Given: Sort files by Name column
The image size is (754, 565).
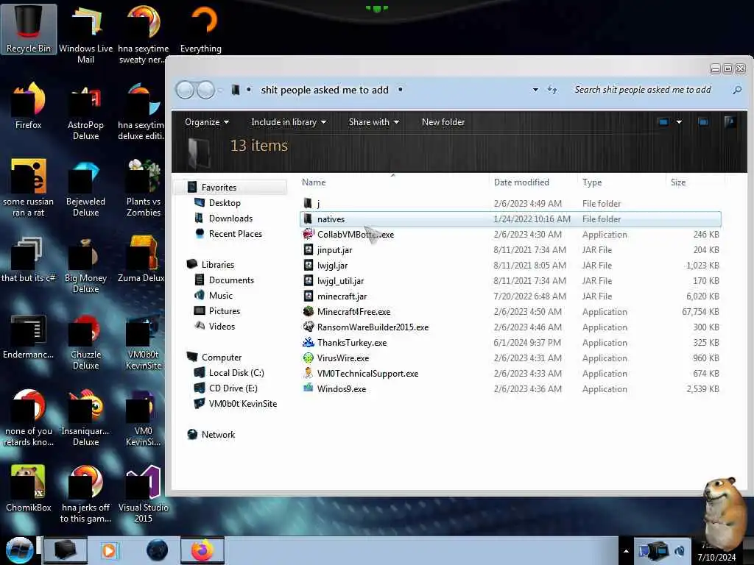Looking at the screenshot, I should coord(314,182).
